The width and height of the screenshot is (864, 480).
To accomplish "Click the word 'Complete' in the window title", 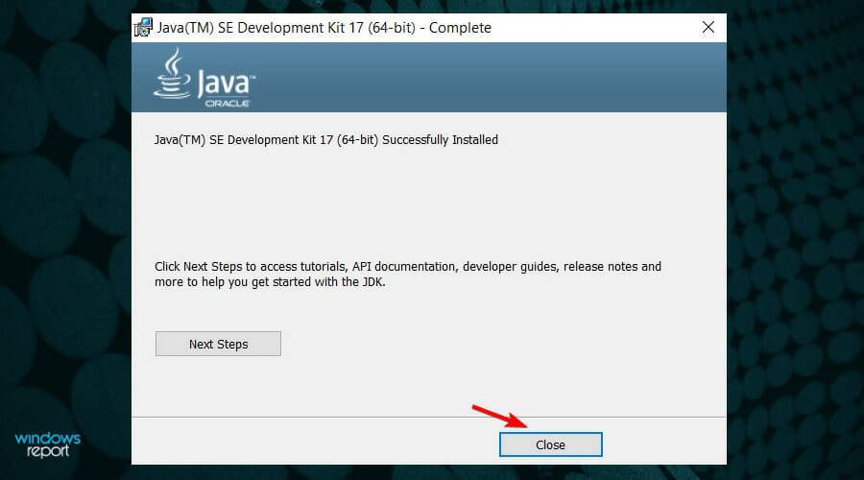I will pos(460,28).
